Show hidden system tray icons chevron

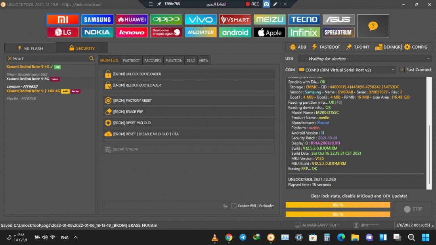[76, 237]
